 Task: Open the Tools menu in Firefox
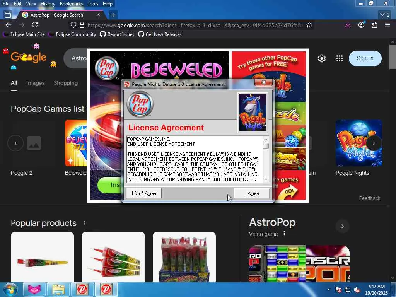coord(93,4)
